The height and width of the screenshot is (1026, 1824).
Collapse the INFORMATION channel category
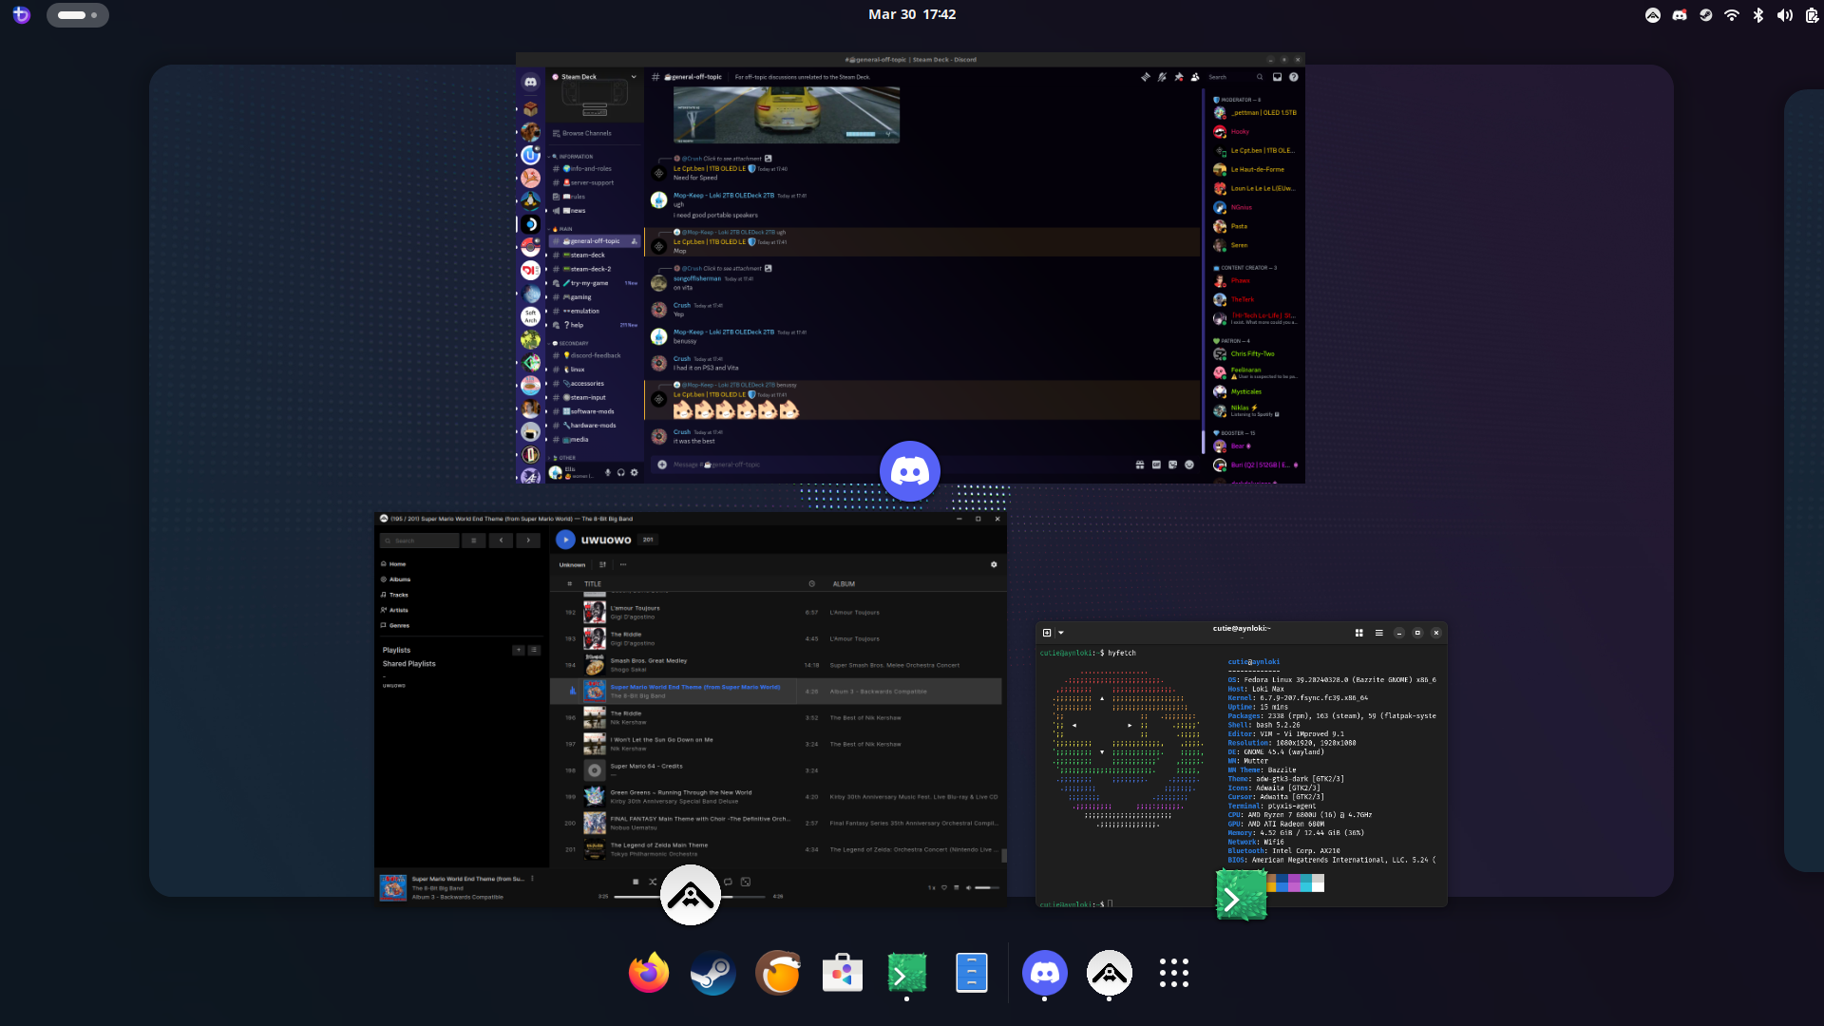click(x=576, y=157)
